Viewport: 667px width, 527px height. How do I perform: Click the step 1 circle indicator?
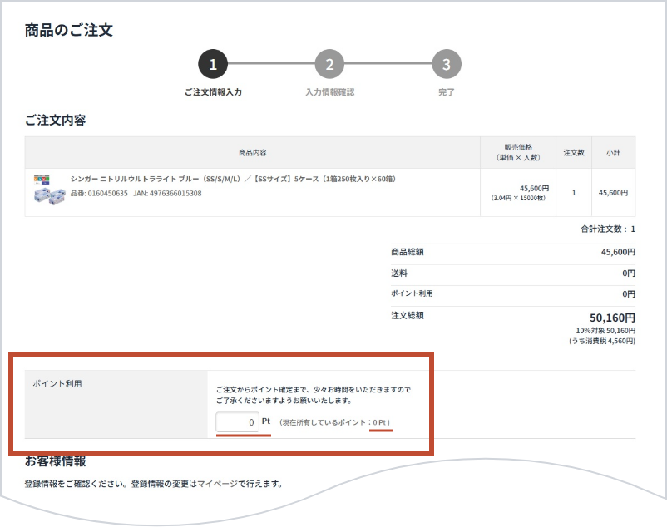tap(212, 64)
